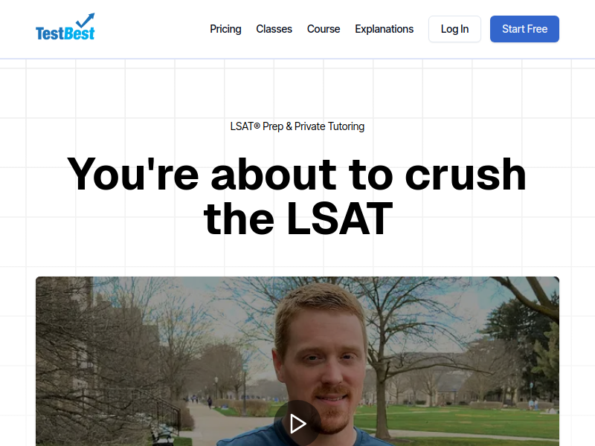The image size is (595, 446).
Task: Click the Start Free button
Action: [x=524, y=29]
